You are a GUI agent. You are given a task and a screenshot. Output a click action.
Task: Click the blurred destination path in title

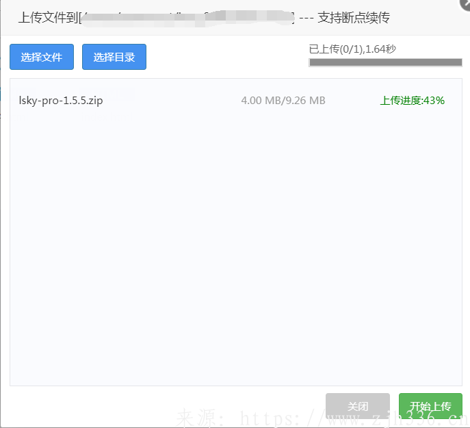[x=186, y=18]
